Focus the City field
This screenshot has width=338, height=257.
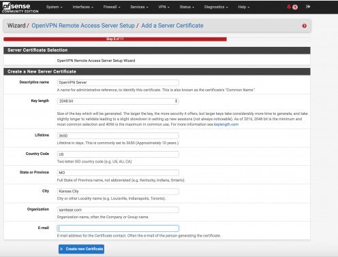[118, 191]
